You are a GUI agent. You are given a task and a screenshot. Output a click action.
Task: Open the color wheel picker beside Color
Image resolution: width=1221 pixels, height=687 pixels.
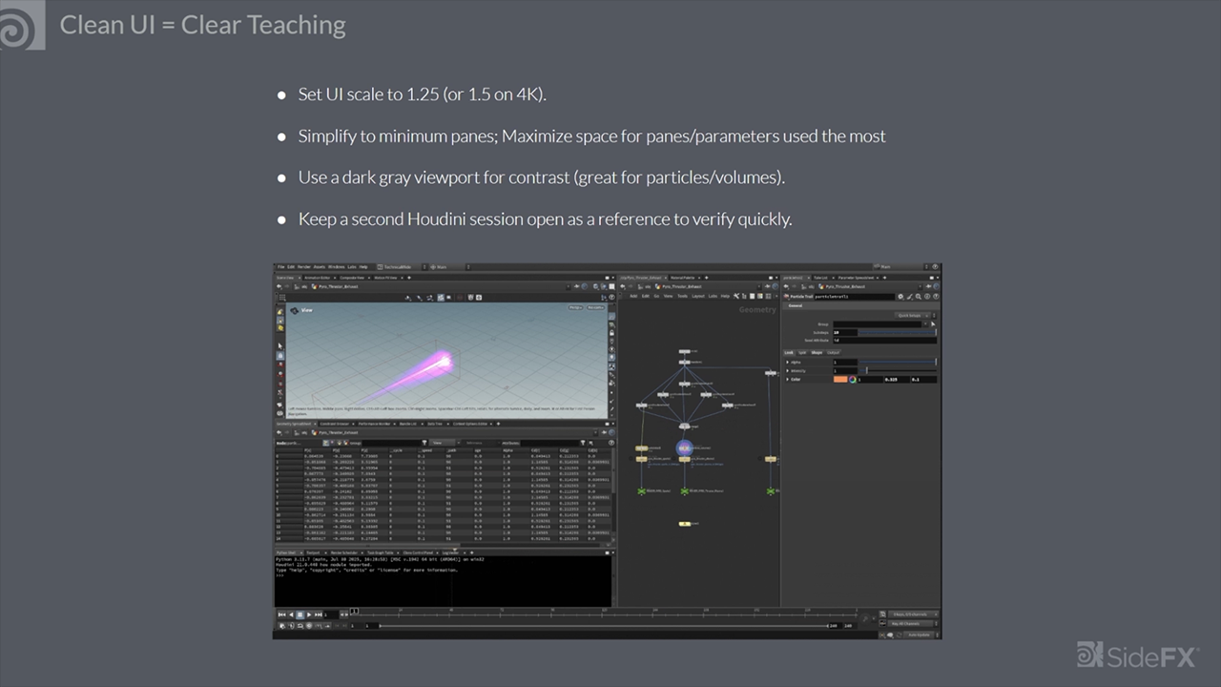pos(852,380)
